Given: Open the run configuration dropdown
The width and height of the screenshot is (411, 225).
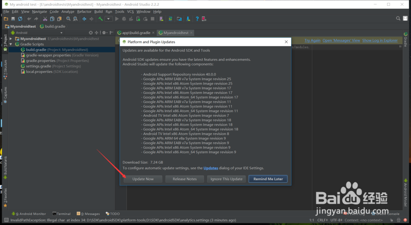Looking at the screenshot, I should click(109, 19).
